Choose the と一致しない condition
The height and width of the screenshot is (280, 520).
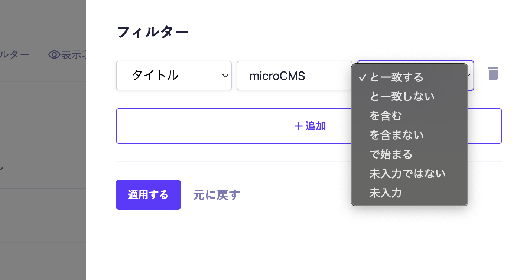[402, 96]
